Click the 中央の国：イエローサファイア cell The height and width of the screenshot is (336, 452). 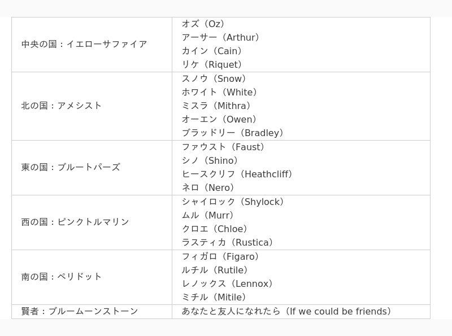[x=84, y=44]
